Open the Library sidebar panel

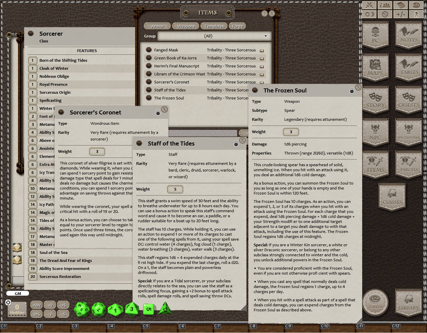(408, 302)
